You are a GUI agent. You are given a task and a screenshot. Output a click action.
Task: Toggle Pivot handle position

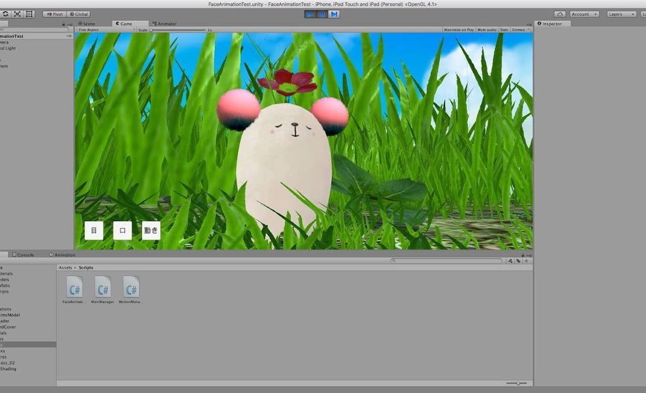[x=54, y=14]
